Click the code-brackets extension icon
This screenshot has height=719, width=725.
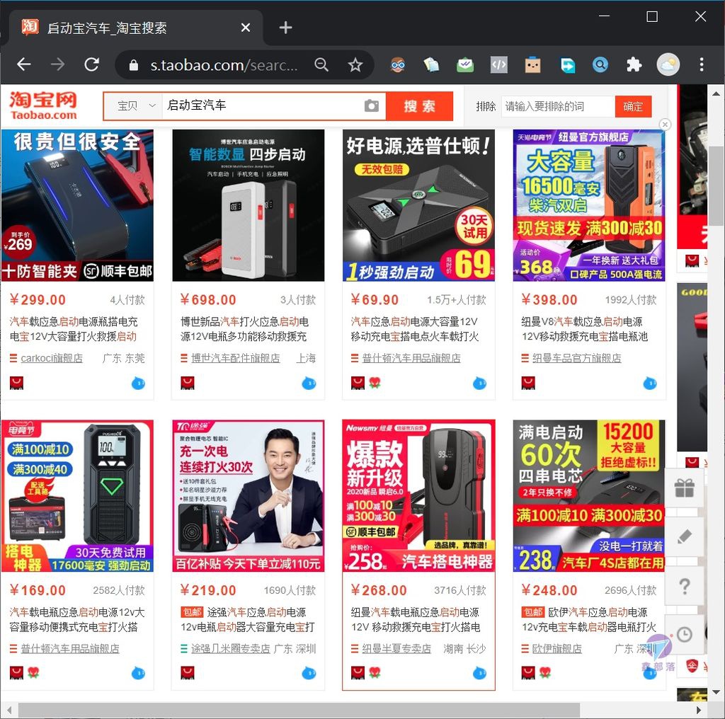pos(499,64)
